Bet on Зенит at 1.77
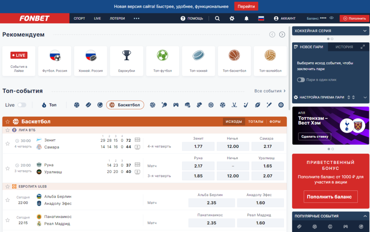 pos(198,147)
